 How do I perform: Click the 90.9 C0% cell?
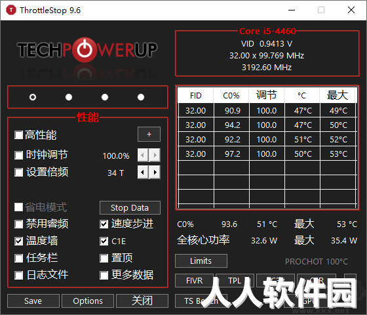[232, 111]
